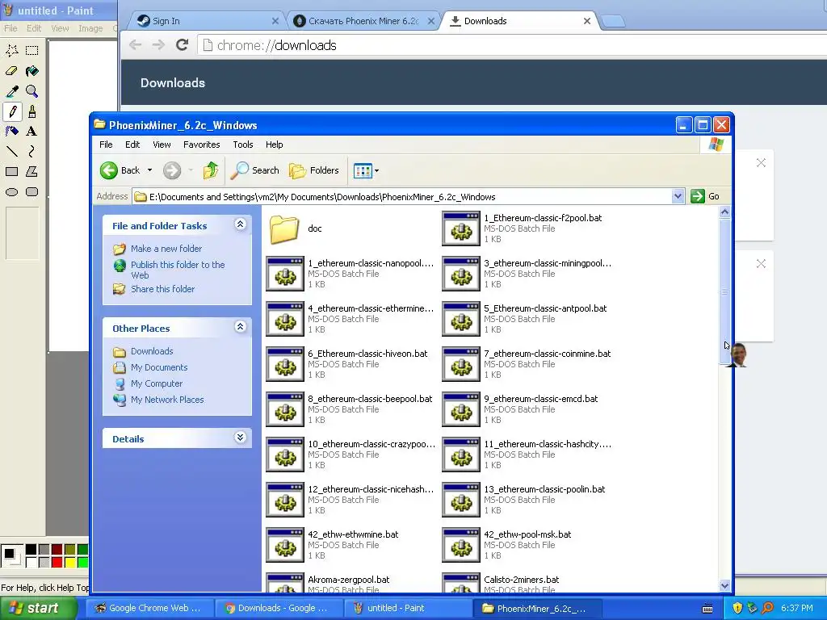
Task: Click Share this folder link
Action: [x=162, y=289]
